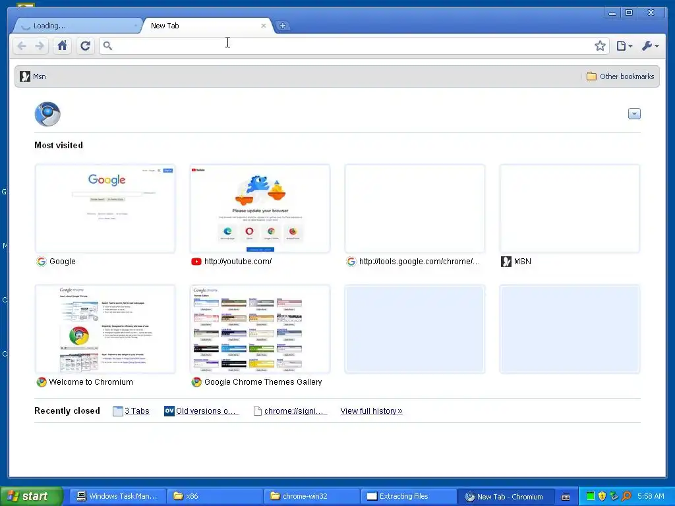Minimize the Chromium window

click(x=612, y=13)
